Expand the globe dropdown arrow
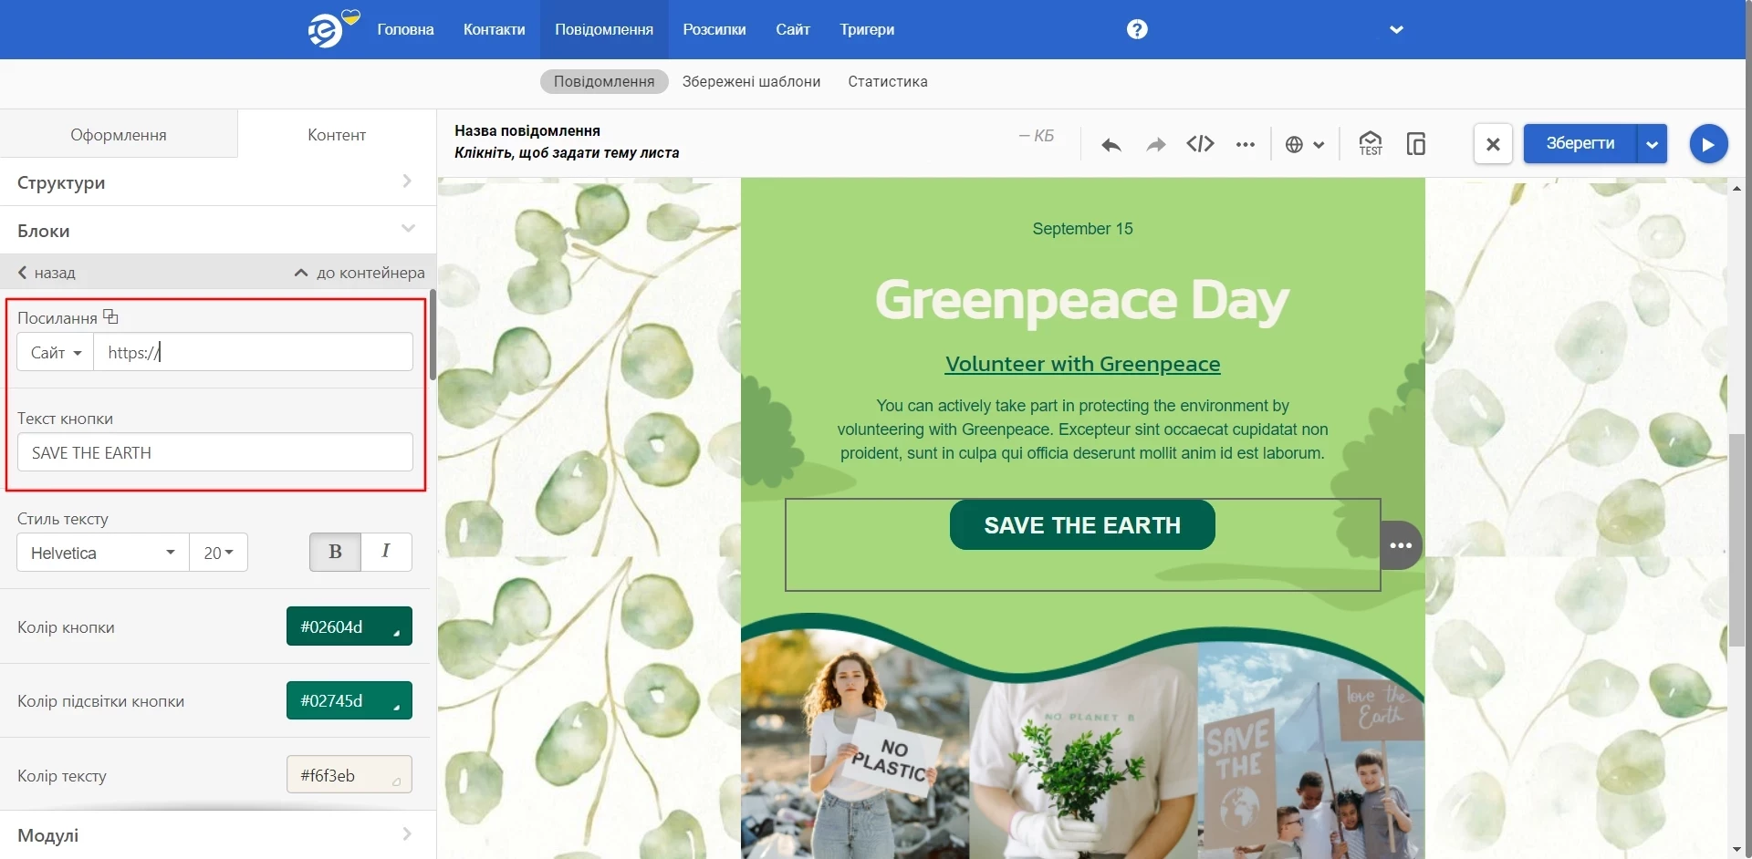 [1319, 145]
